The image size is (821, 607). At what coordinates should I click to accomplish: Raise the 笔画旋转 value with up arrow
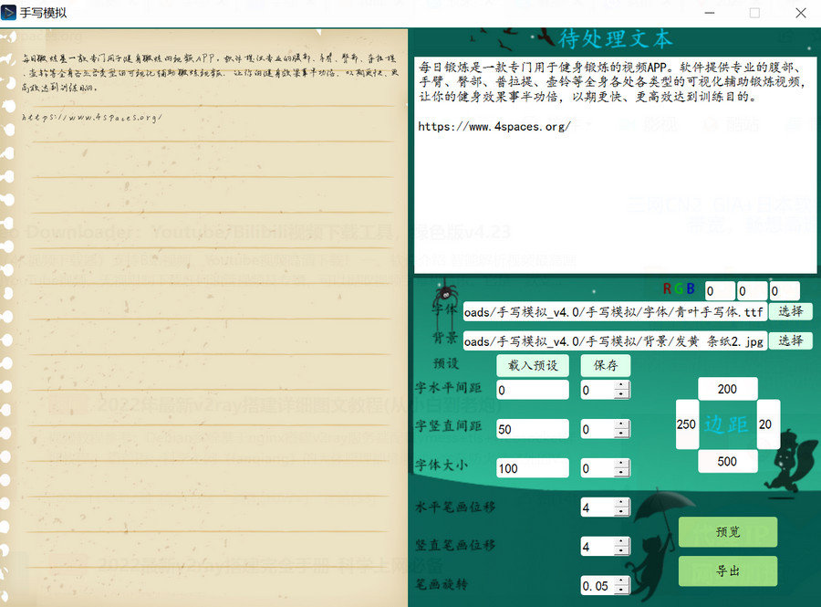[622, 581]
